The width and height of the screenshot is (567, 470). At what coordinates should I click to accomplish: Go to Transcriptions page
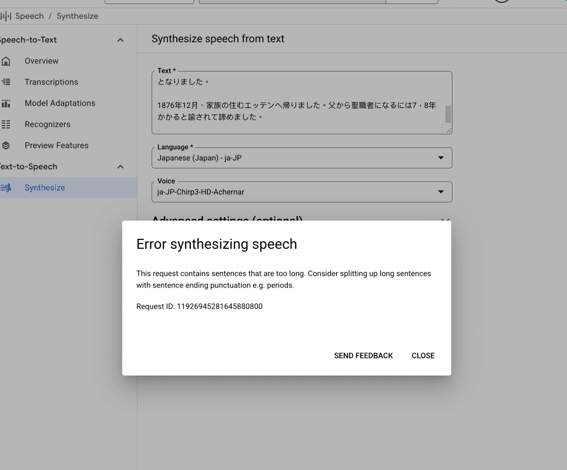point(51,82)
